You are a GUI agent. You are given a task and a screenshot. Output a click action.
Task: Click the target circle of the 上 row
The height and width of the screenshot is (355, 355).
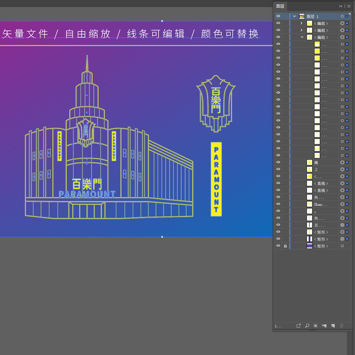coord(342,169)
